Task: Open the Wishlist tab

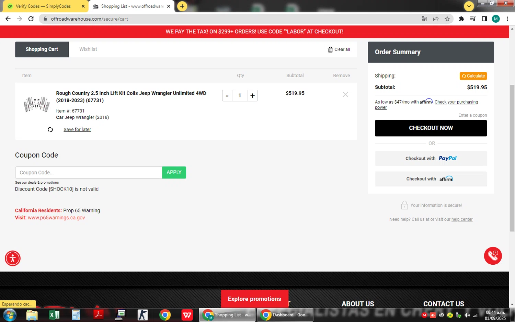Action: click(88, 49)
